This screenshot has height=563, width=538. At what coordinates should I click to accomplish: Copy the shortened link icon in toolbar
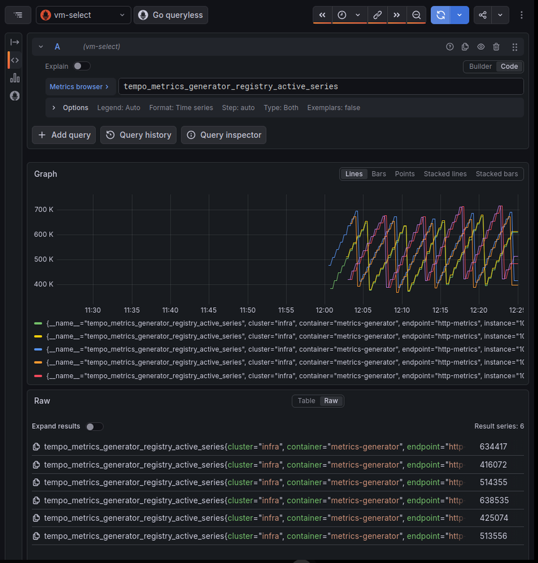point(377,15)
